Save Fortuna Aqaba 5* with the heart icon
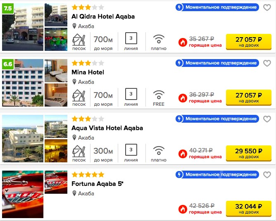Viewport: 276px width, 221px height. (267, 175)
